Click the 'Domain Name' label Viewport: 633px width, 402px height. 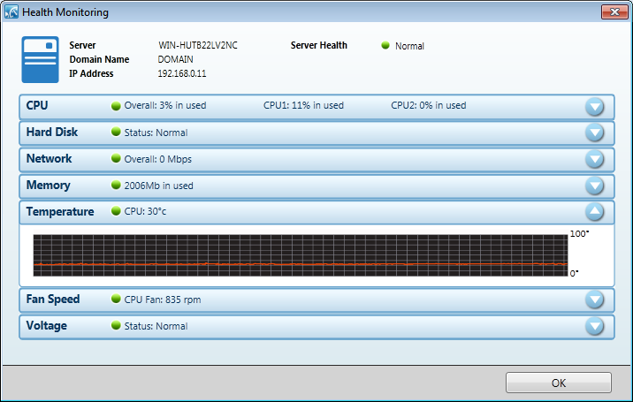point(99,59)
